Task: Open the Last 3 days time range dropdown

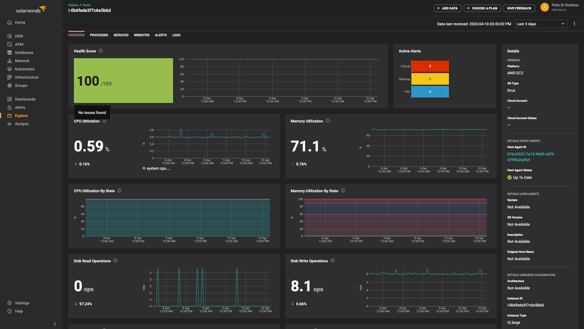Action: click(x=541, y=24)
